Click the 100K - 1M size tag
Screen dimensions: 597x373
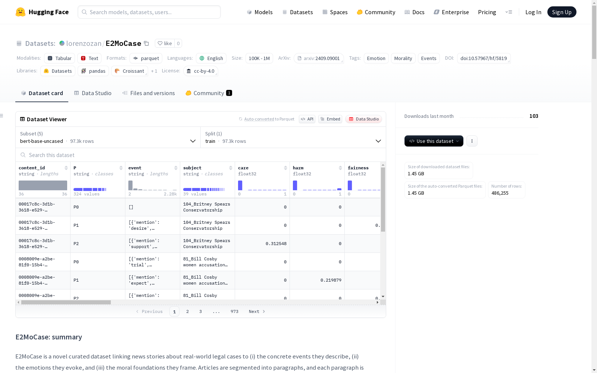(x=259, y=58)
